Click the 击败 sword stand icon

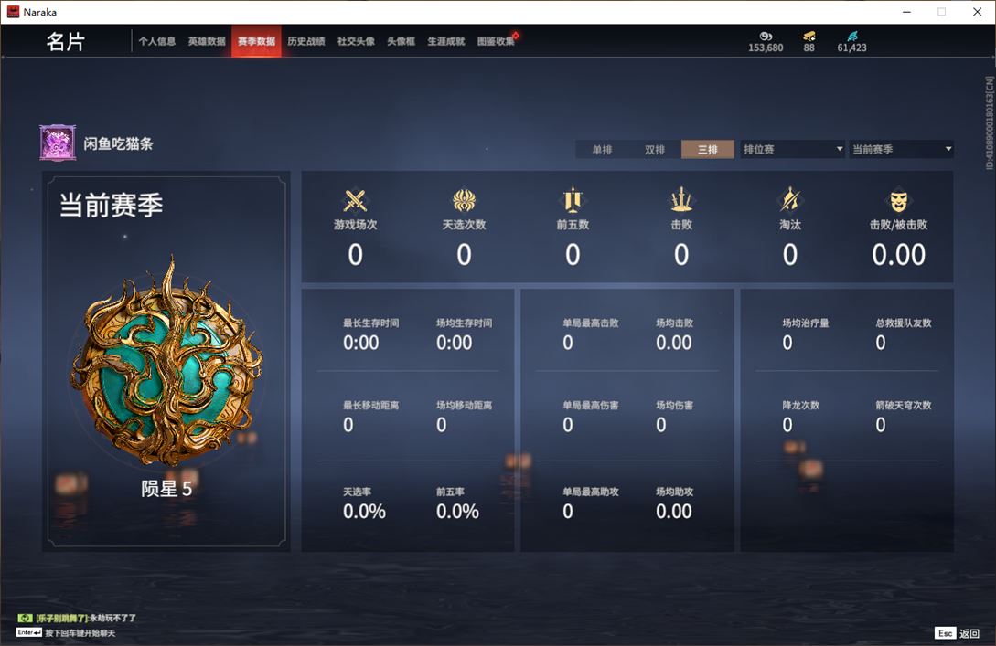681,200
